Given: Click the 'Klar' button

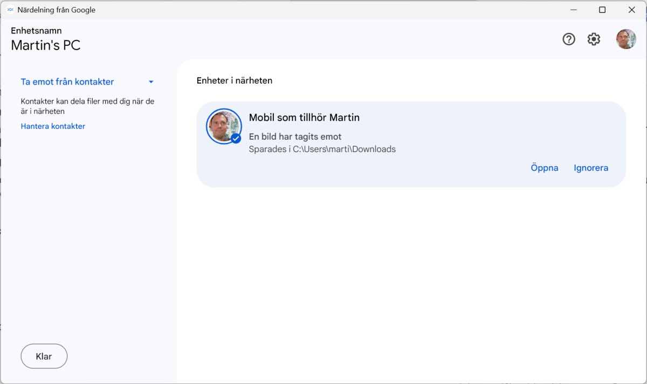Looking at the screenshot, I should [44, 356].
